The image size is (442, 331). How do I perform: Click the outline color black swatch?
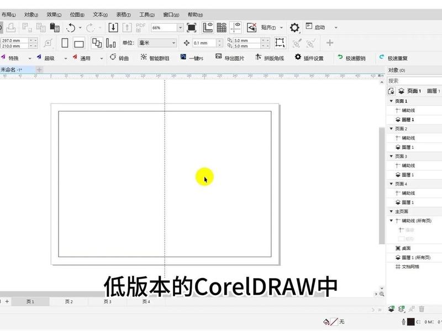point(411,322)
